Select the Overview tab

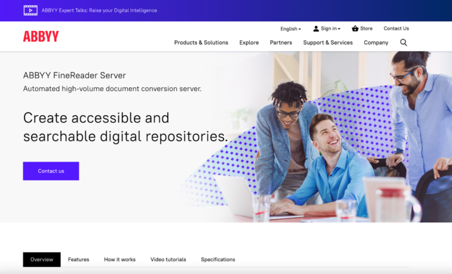(42, 260)
